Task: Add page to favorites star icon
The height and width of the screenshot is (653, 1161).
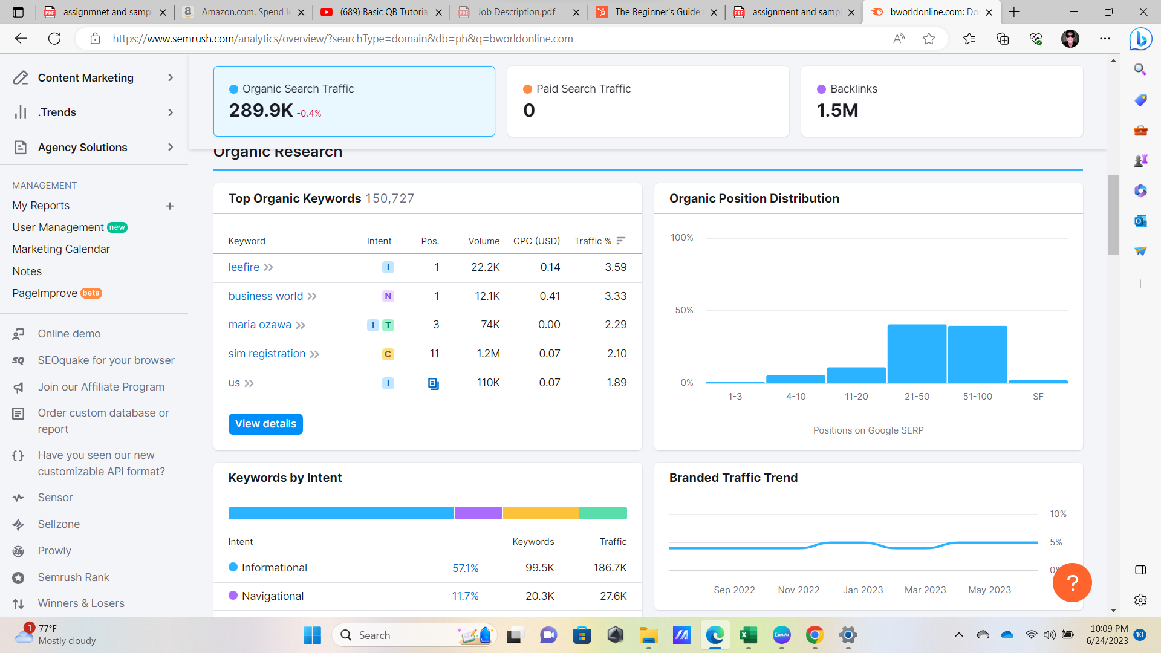Action: (929, 39)
